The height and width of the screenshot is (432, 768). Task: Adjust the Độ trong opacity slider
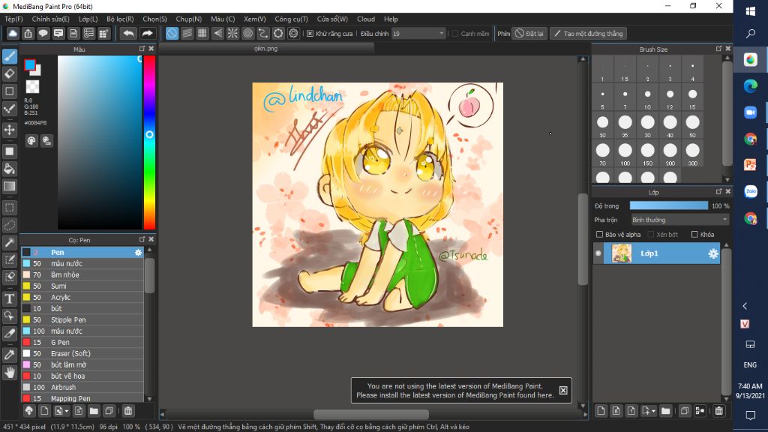[668, 205]
